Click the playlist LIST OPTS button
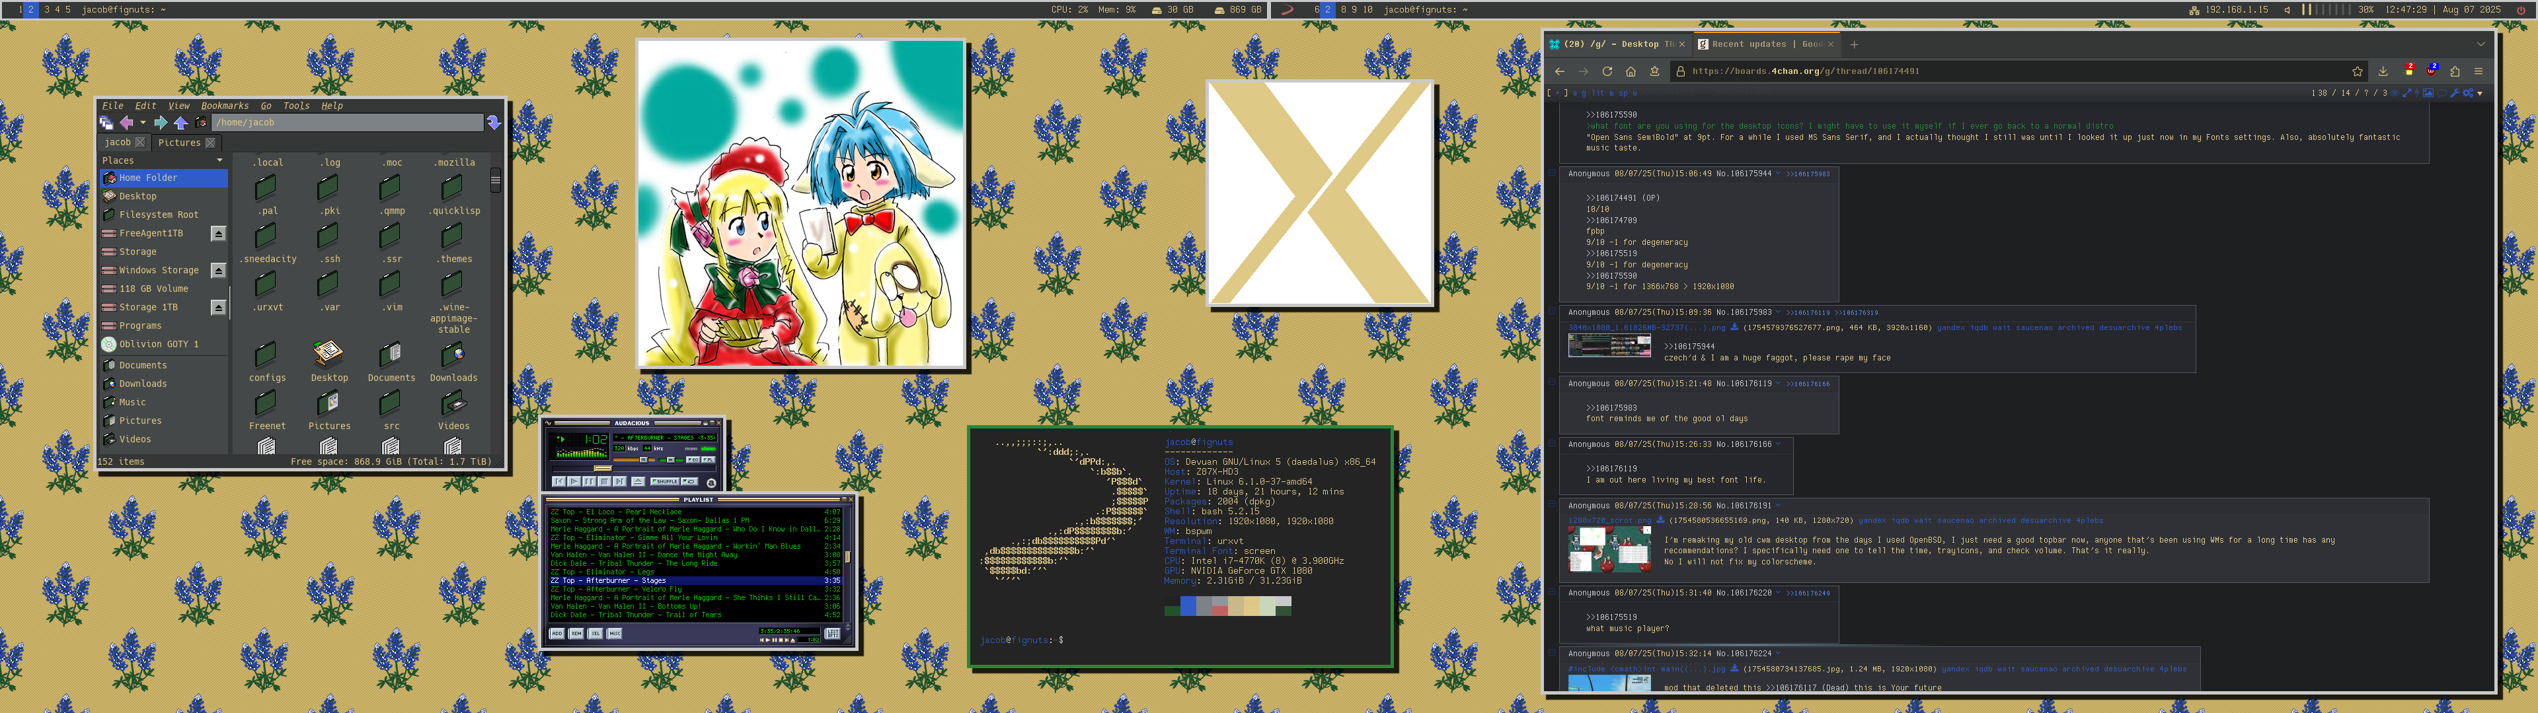 [833, 633]
